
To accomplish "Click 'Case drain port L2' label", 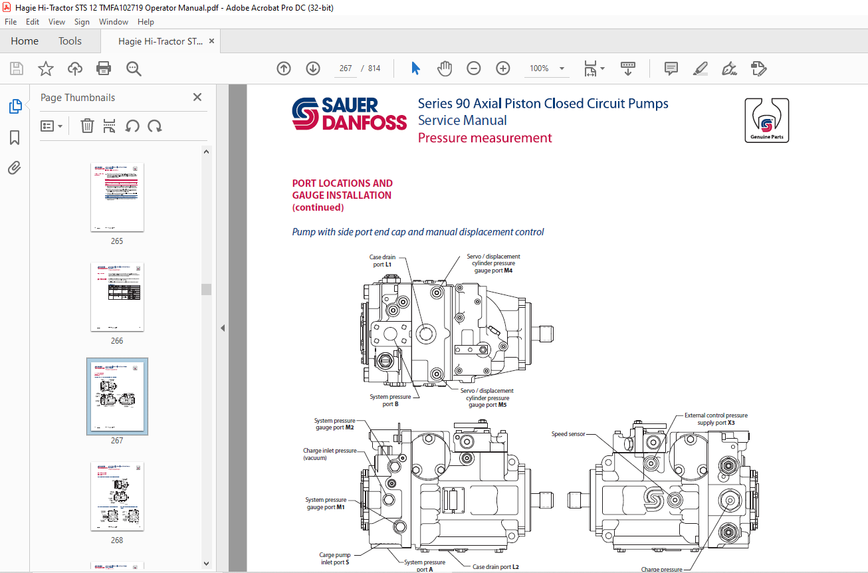I will coord(496,567).
